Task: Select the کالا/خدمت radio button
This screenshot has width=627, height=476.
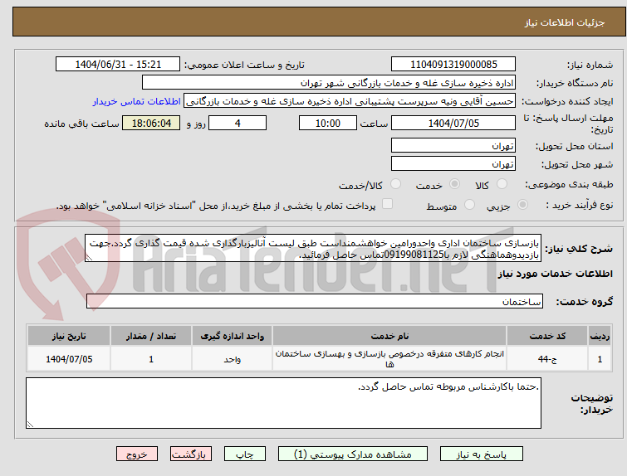Action: [x=395, y=184]
